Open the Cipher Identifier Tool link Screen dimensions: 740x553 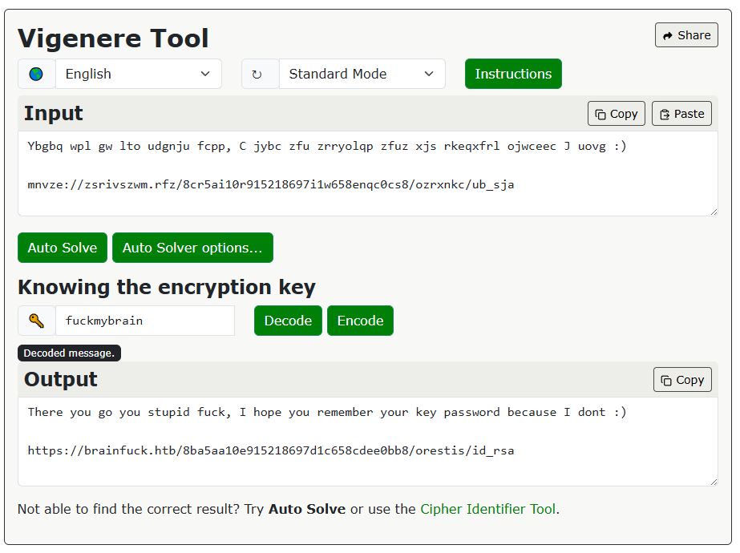point(487,509)
